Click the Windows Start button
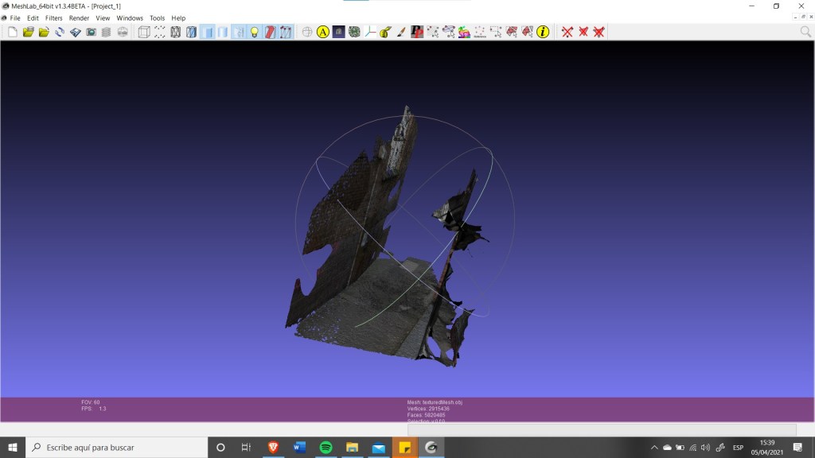The height and width of the screenshot is (458, 815). pos(13,448)
